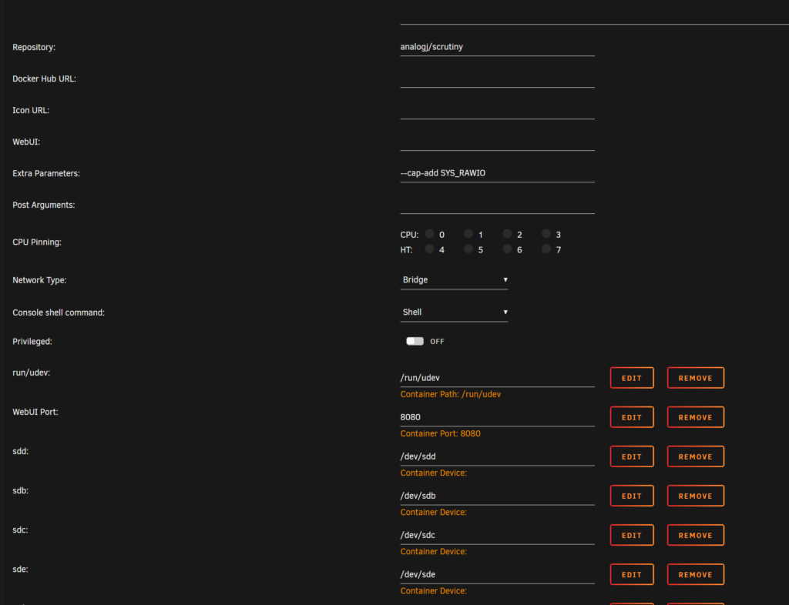Remove the sdb device entry
Image resolution: width=789 pixels, height=605 pixels.
tap(696, 496)
